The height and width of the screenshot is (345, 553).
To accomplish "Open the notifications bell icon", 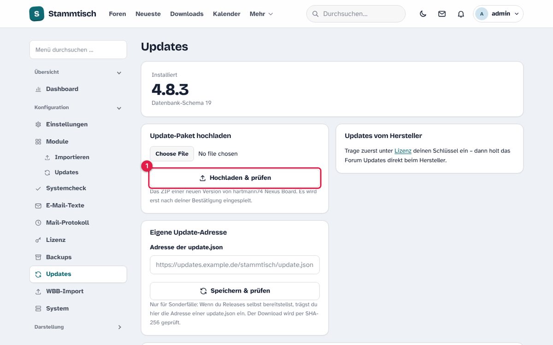I will click(461, 14).
